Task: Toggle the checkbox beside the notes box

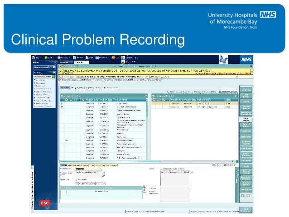Action: tap(161, 169)
